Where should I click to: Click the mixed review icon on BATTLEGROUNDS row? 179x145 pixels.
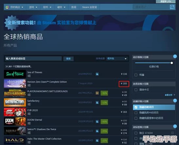[x=97, y=93]
